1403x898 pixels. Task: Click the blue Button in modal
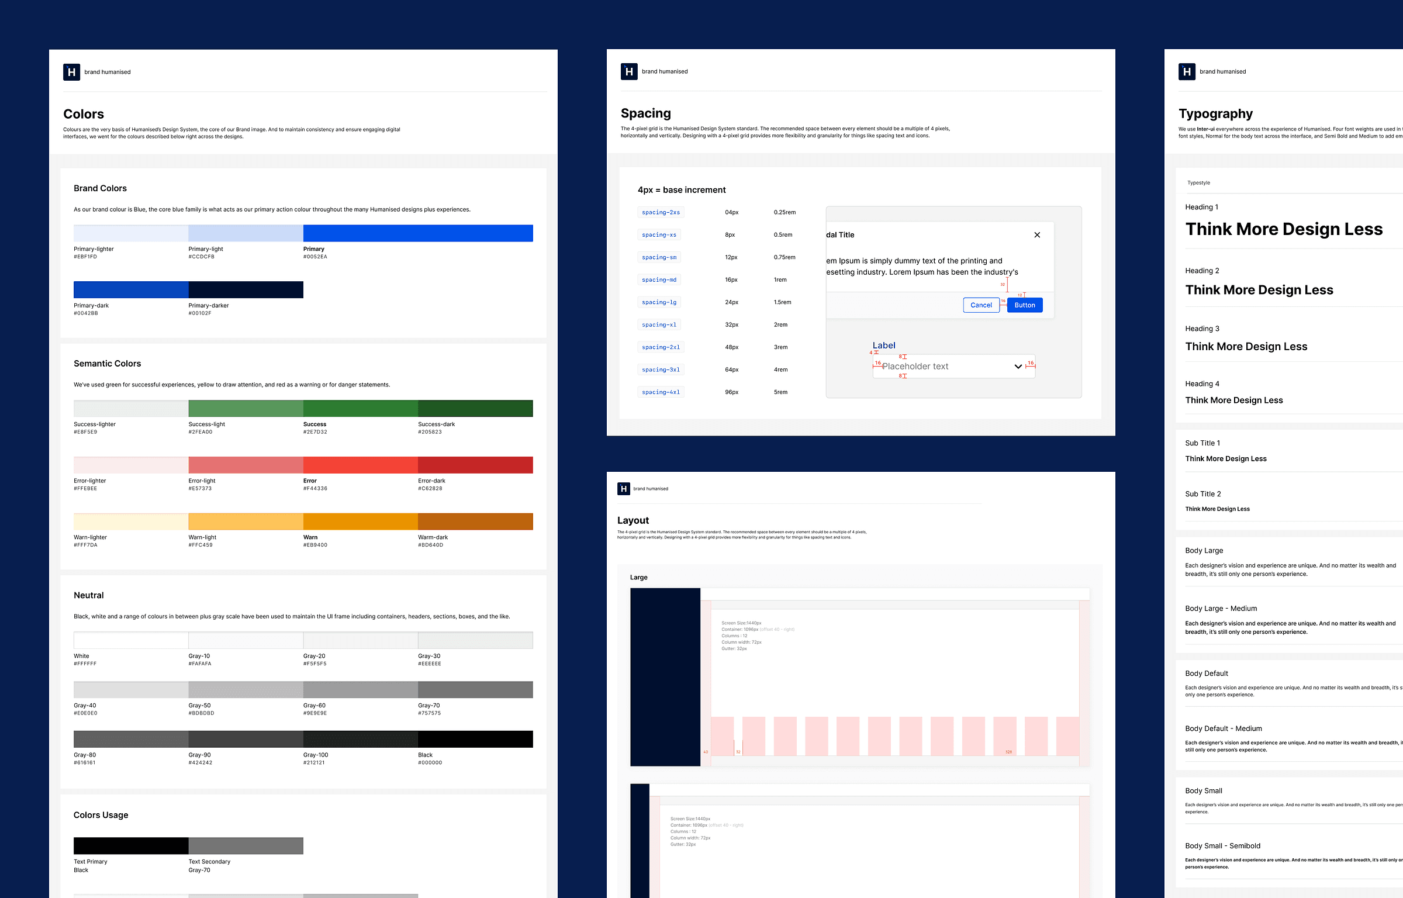(1025, 305)
